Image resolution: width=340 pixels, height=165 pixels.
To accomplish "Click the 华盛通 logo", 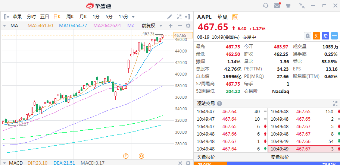I will (99, 6).
